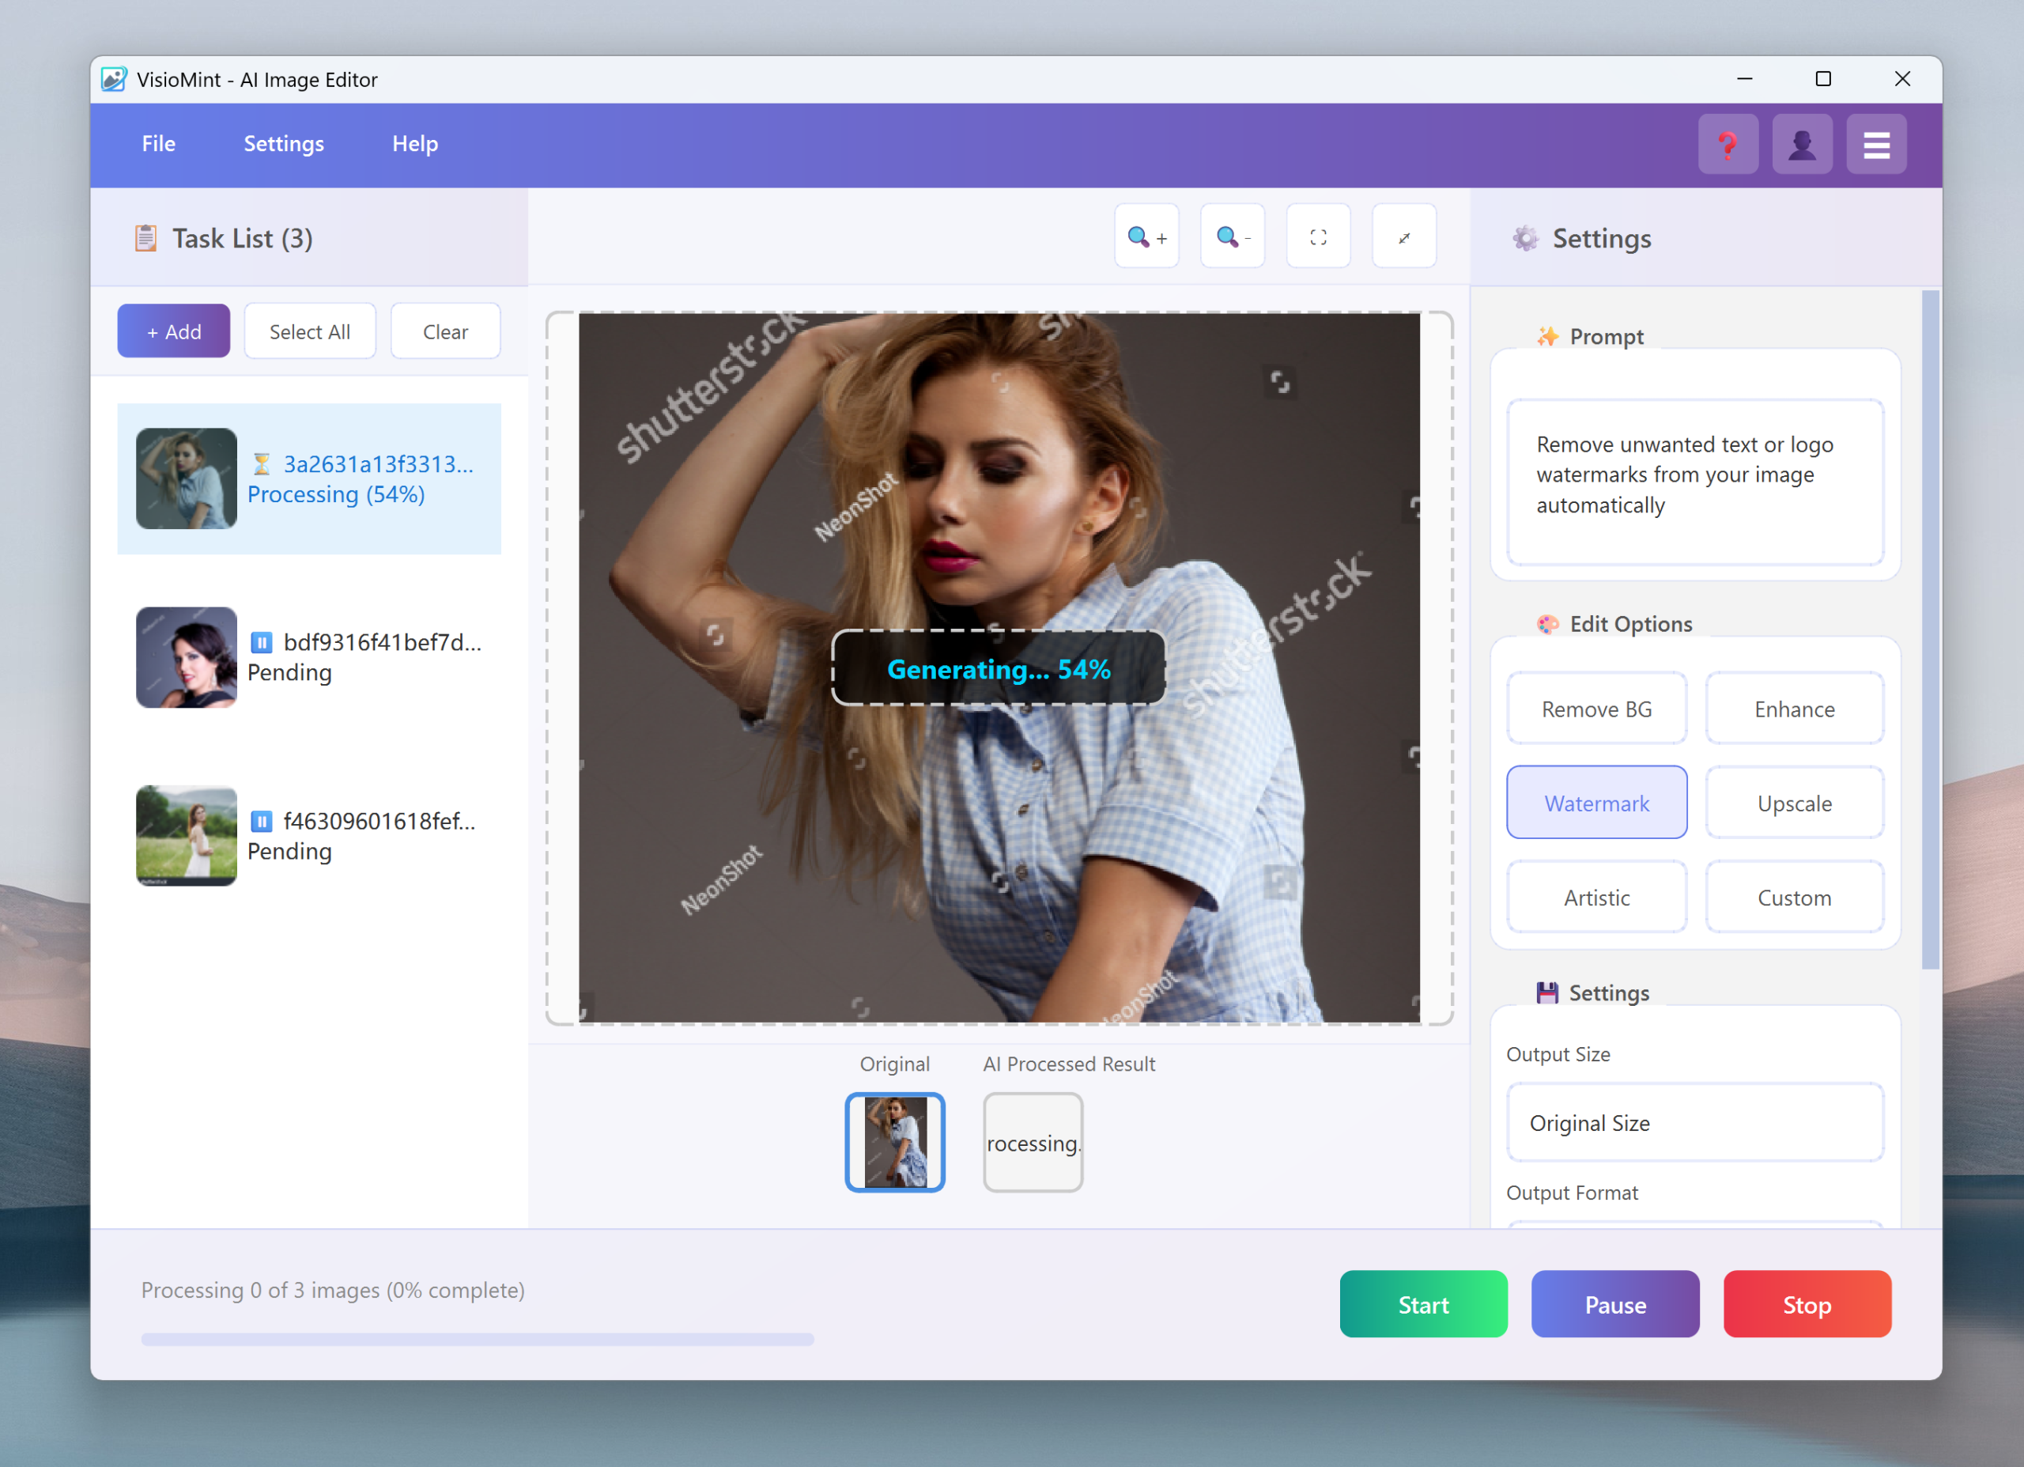Viewport: 2024px width, 1467px height.
Task: Click inside the Prompt text field
Action: point(1694,482)
